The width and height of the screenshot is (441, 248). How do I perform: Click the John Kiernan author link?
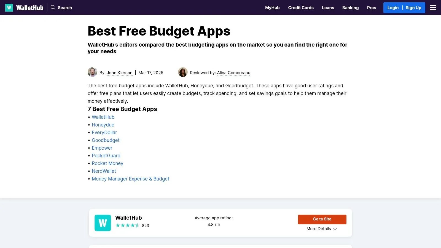pyautogui.click(x=119, y=73)
